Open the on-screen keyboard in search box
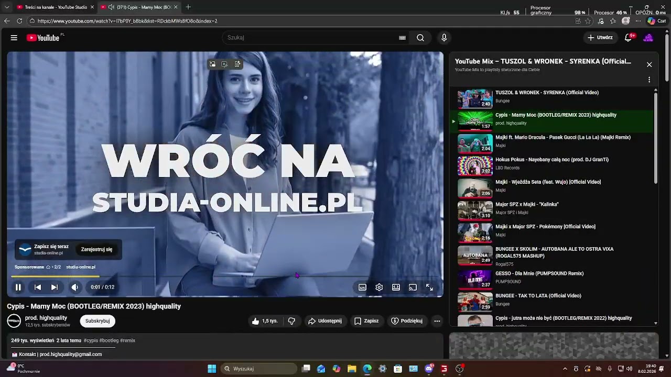Screen dimensions: 671x377 pyautogui.click(x=402, y=38)
